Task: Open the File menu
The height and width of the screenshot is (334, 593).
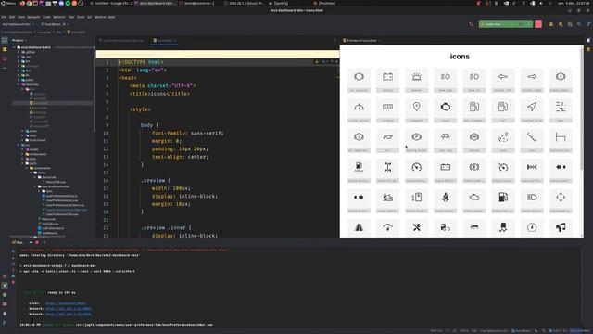Action: [4, 17]
